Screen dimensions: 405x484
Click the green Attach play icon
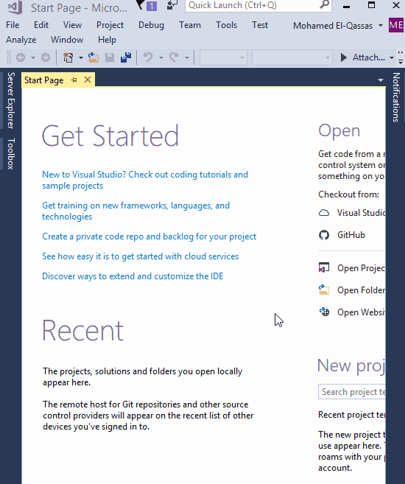tap(344, 57)
